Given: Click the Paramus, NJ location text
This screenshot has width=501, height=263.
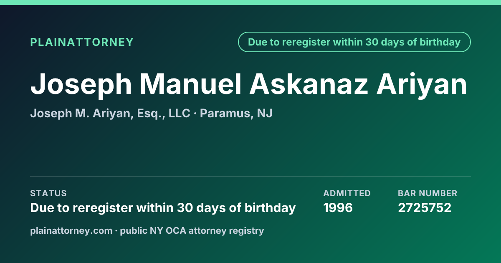Looking at the screenshot, I should (x=236, y=114).
